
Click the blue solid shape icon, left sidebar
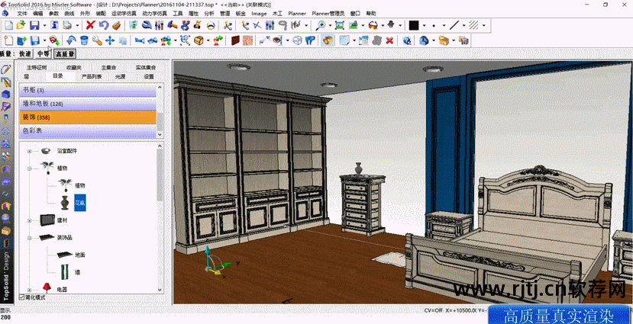(5, 95)
